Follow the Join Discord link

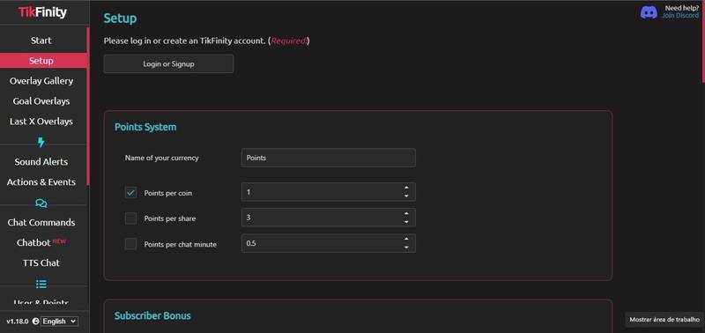click(x=679, y=15)
